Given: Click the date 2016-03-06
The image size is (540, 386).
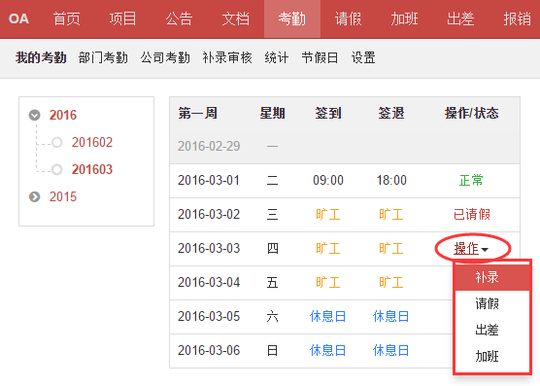Looking at the screenshot, I should pos(209,350).
